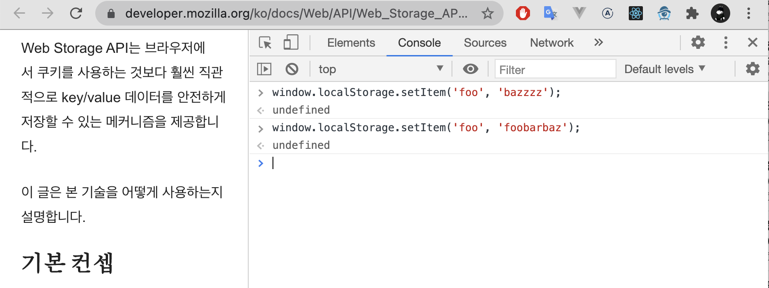Open the circled A extension icon
This screenshot has width=769, height=288.
coord(608,13)
